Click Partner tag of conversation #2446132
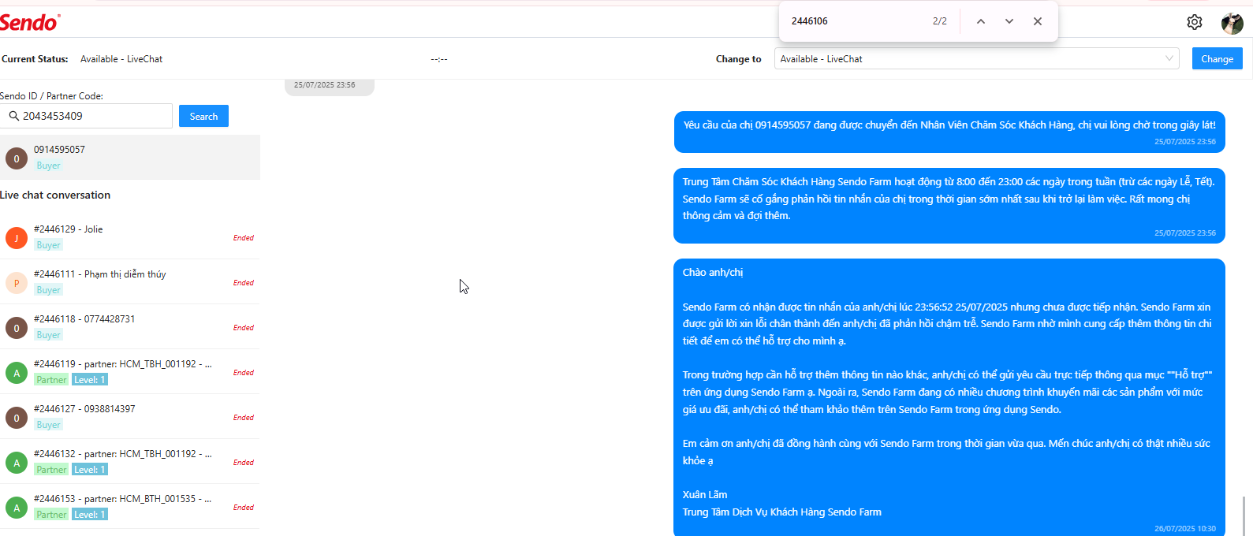 [51, 470]
